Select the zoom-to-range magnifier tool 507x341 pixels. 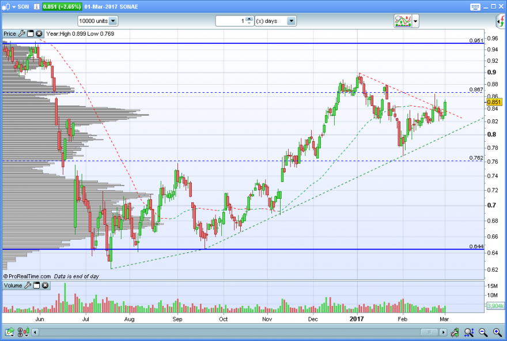[x=469, y=332]
